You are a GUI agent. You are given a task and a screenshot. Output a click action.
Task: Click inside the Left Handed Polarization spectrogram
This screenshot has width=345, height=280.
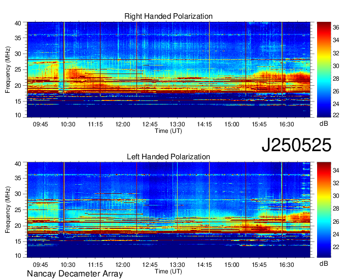(168, 210)
